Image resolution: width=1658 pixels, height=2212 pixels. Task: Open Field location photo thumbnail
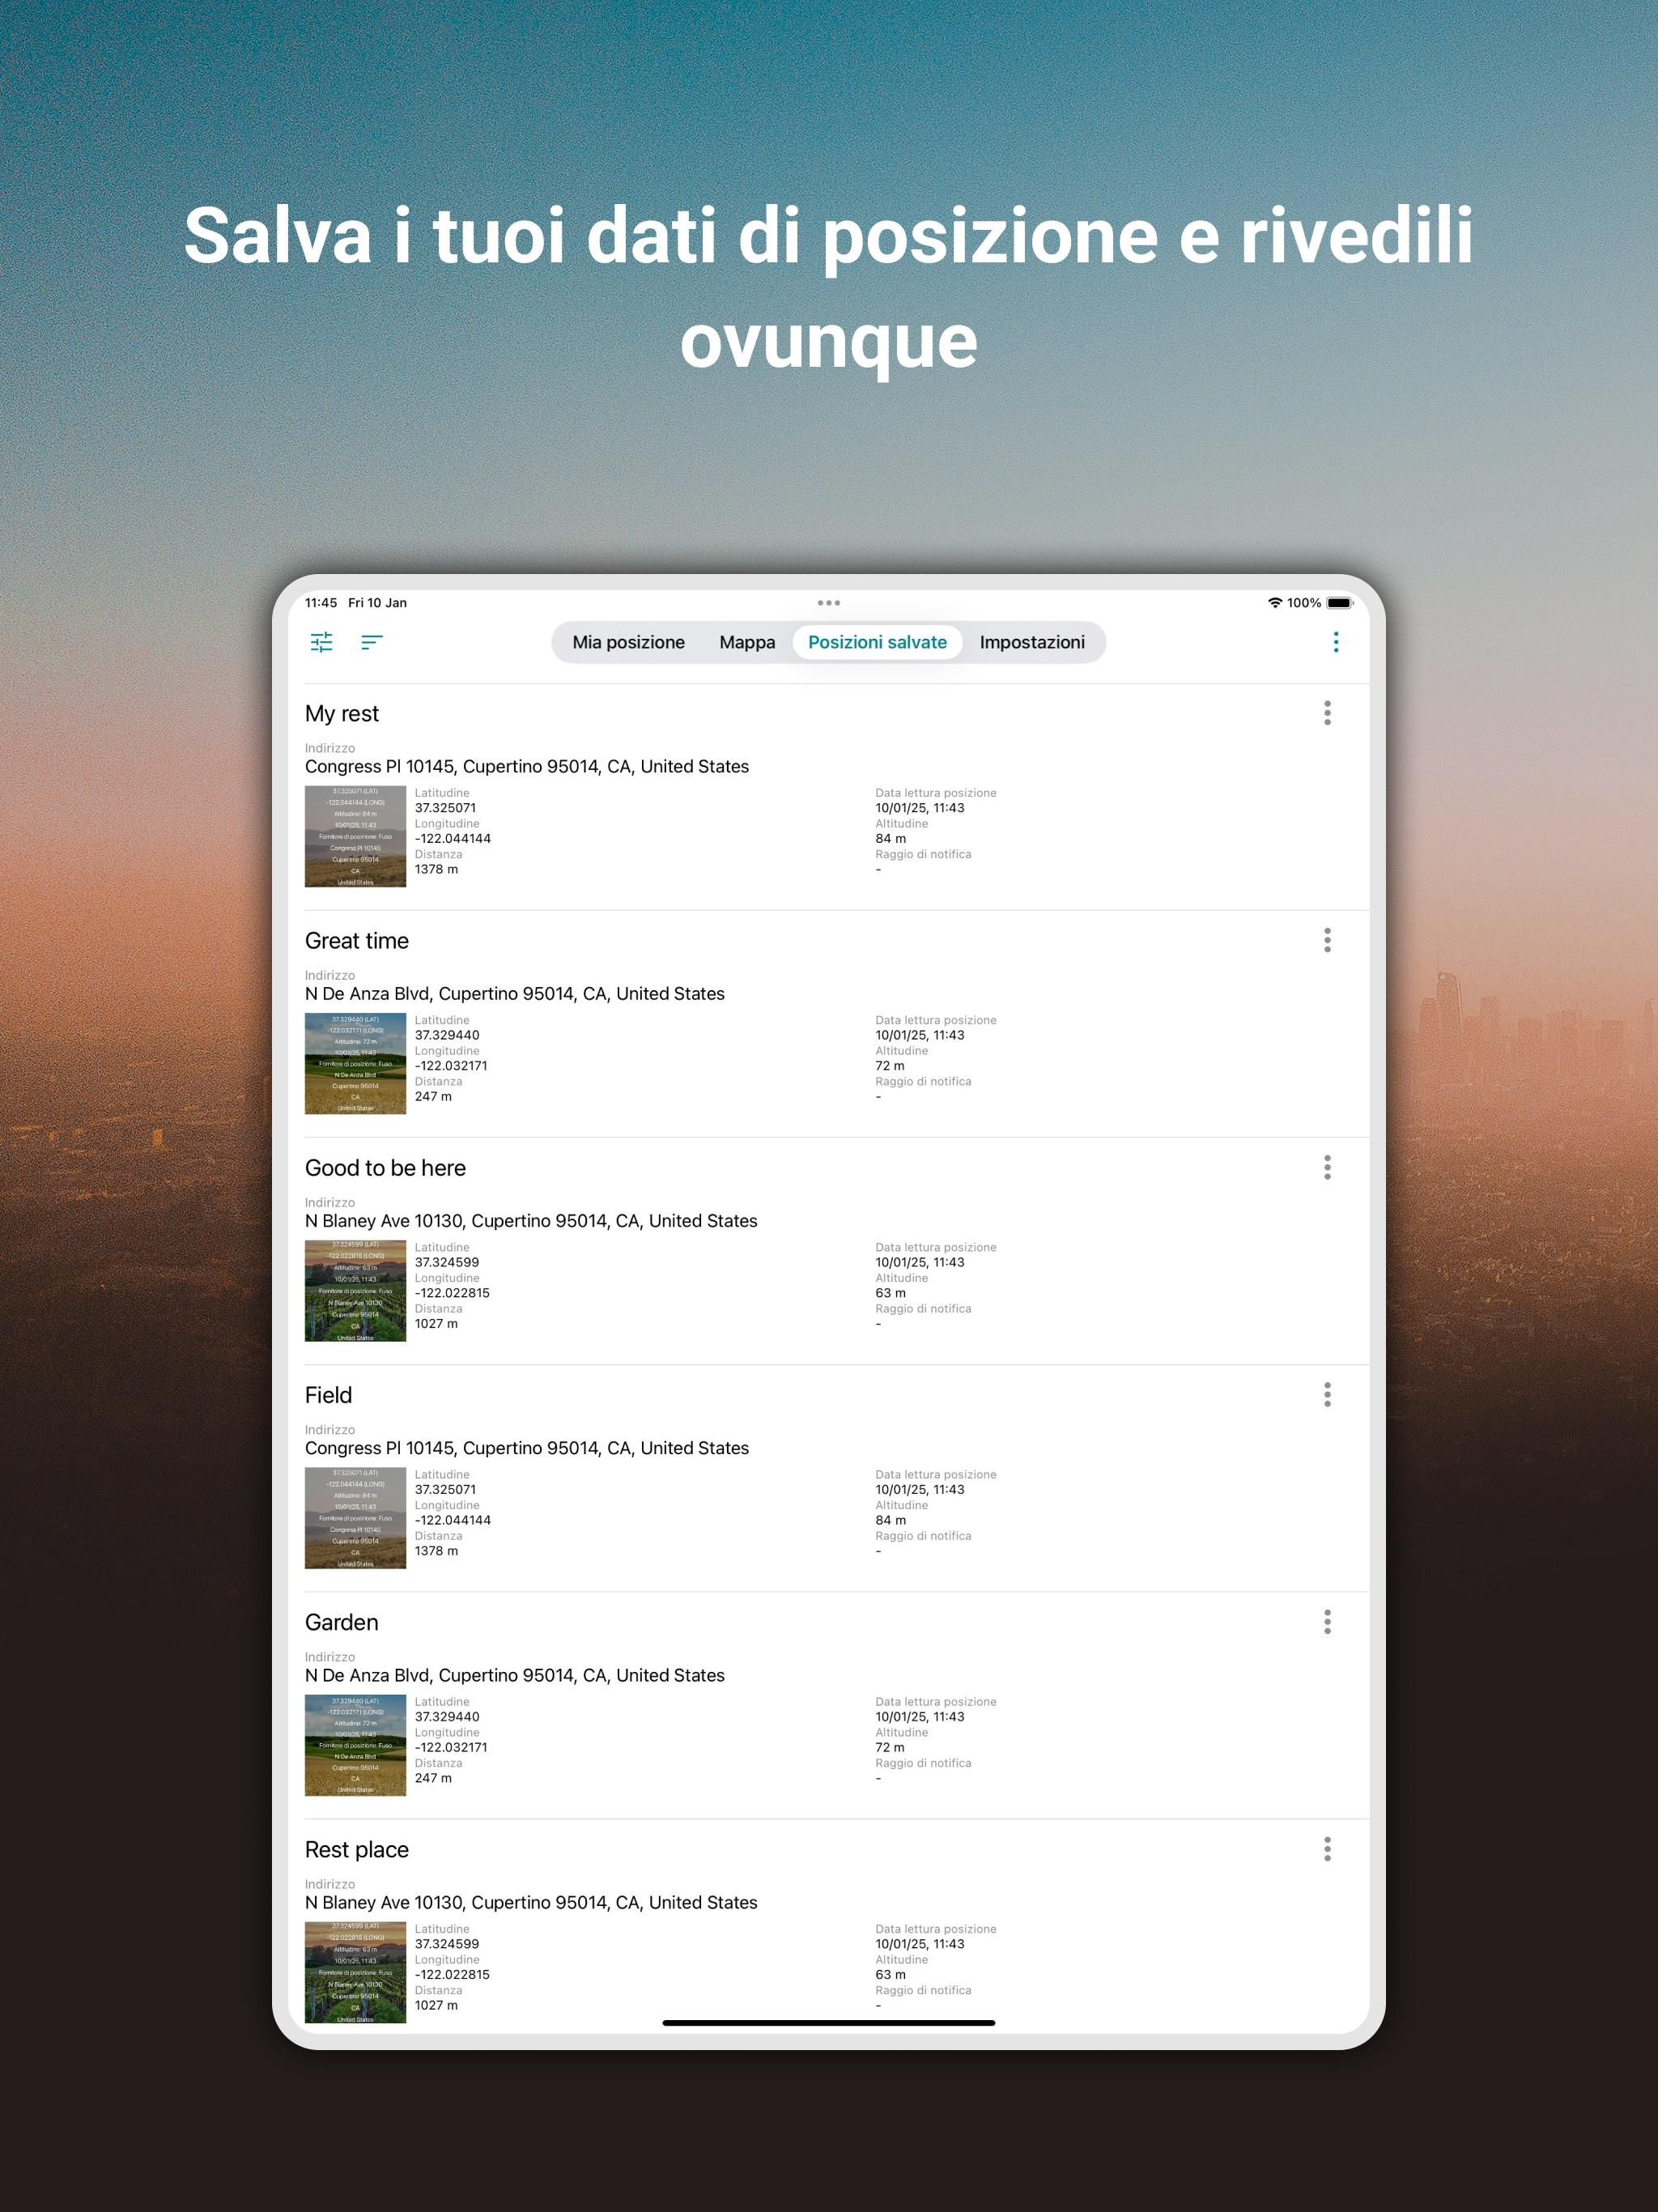point(355,1517)
